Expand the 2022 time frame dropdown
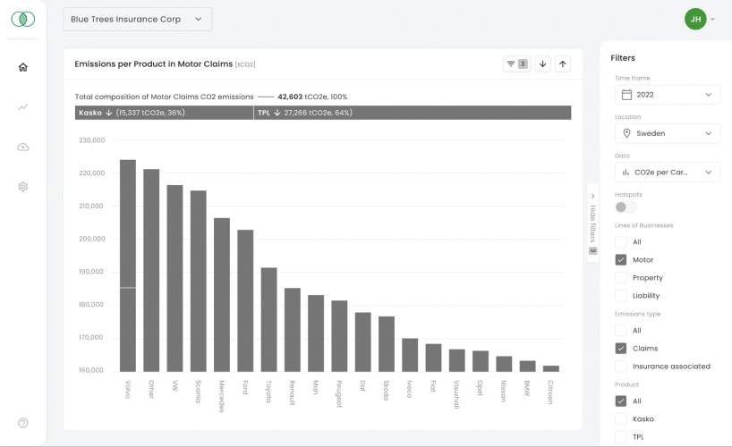Image resolution: width=732 pixels, height=447 pixels. click(x=667, y=95)
